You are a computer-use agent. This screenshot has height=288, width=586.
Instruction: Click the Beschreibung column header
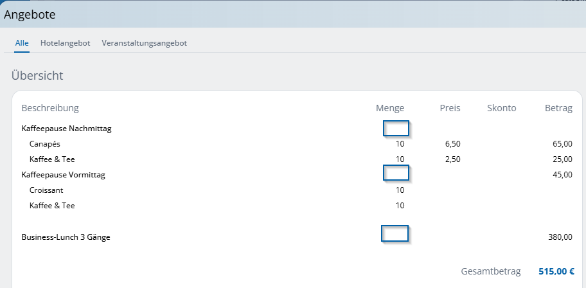[50, 108]
